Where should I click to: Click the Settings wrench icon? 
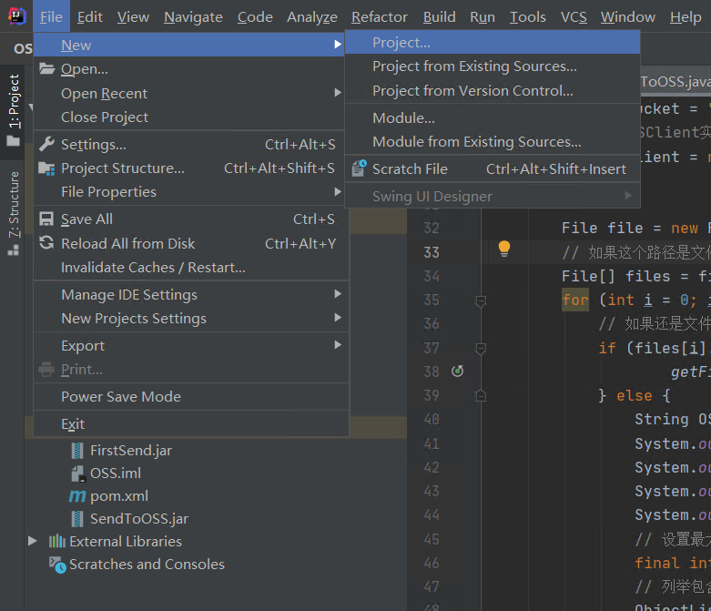(x=46, y=144)
